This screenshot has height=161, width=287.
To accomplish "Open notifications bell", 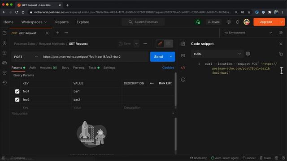I will click(237, 22).
